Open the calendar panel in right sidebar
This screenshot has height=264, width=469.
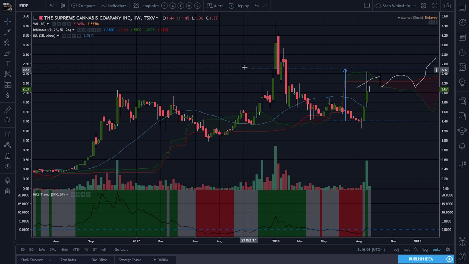[462, 67]
